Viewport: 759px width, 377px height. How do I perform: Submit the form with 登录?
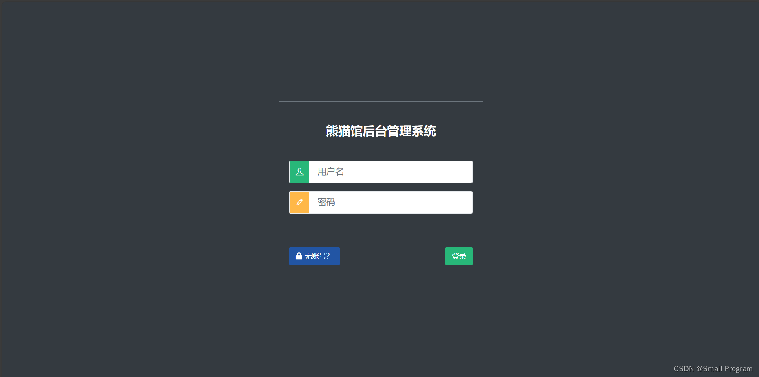459,256
